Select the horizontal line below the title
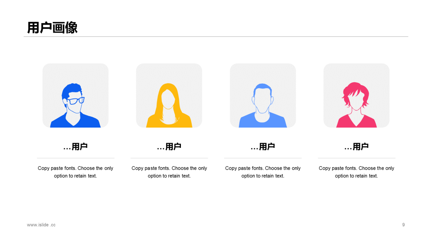Screen dimensions: 432x243 tap(216, 36)
